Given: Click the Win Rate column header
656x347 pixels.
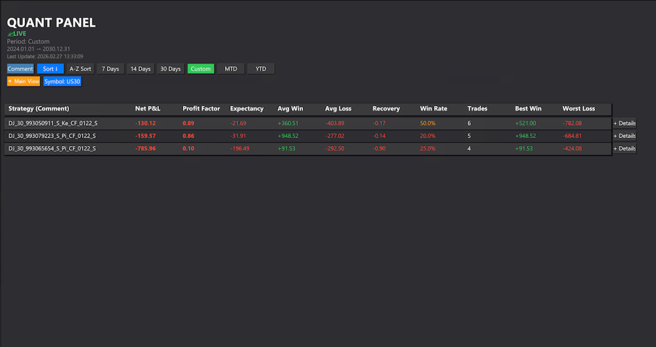Looking at the screenshot, I should pyautogui.click(x=434, y=109).
